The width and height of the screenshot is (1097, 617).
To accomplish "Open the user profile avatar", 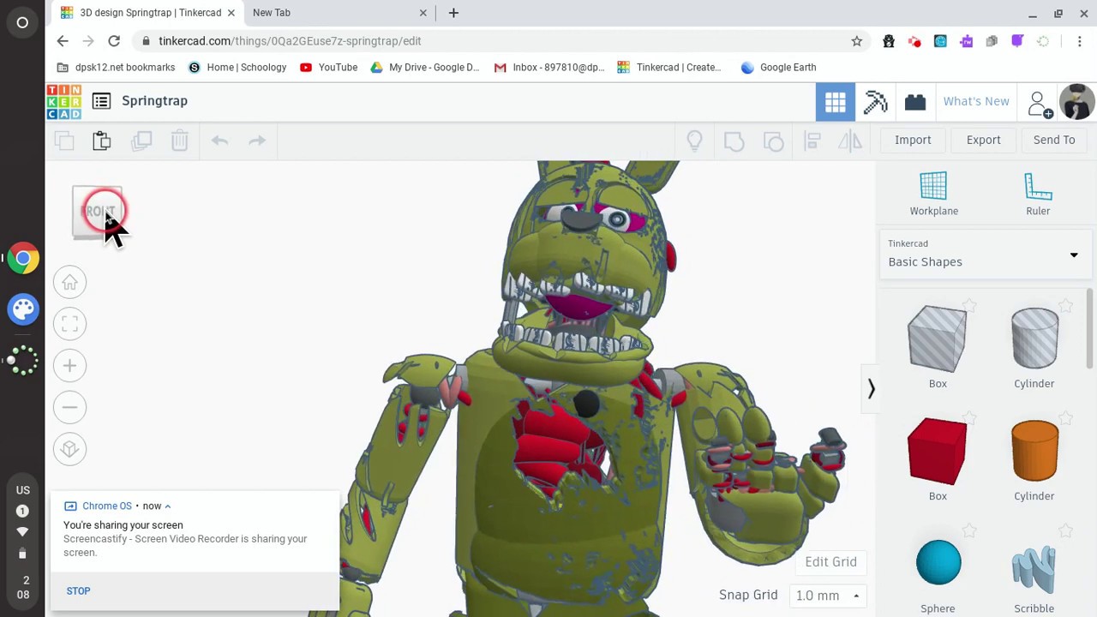I will point(1076,101).
